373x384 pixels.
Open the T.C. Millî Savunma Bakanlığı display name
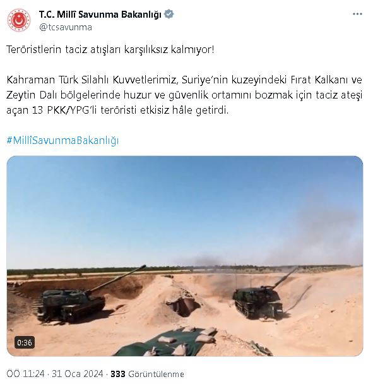[x=100, y=15]
